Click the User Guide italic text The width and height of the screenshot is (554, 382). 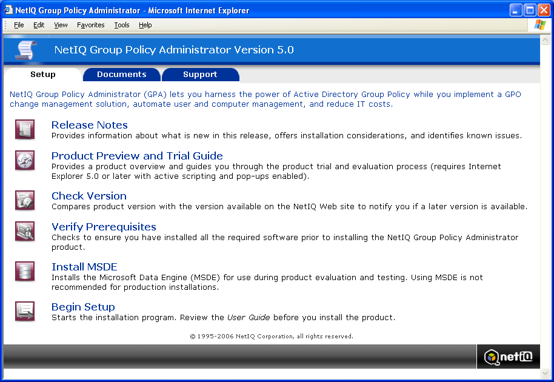tap(249, 317)
